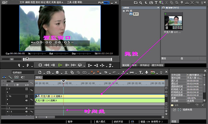The height and width of the screenshot is (124, 208).
Task: Click save project floppy icon
Action: pyautogui.click(x=57, y=72)
